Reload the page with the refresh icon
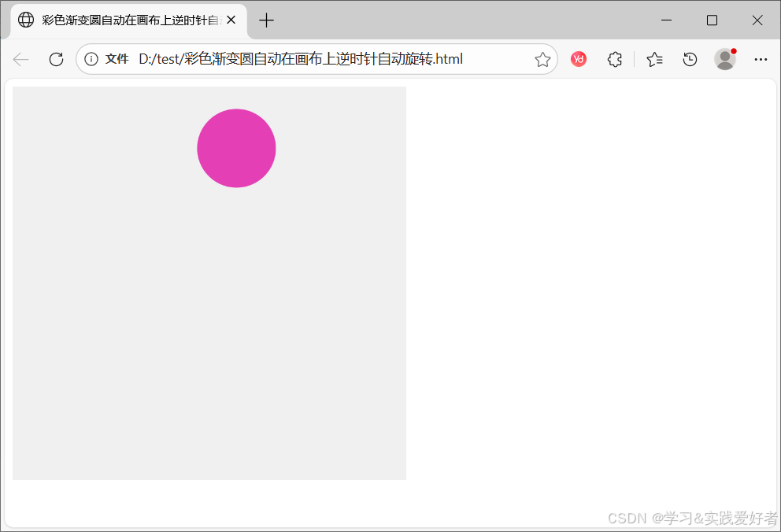 coord(56,59)
